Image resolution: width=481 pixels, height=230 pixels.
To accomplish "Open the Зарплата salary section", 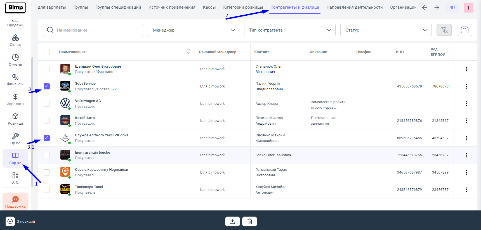I will click(15, 99).
